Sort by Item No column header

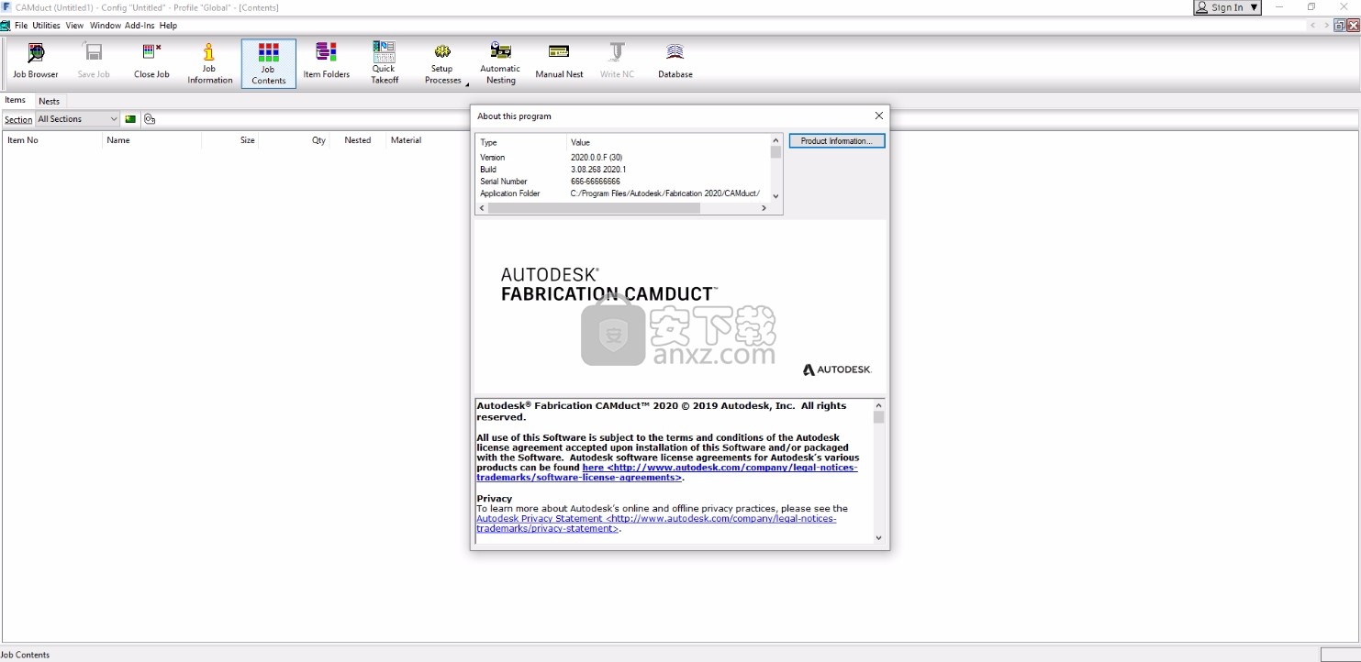click(51, 140)
